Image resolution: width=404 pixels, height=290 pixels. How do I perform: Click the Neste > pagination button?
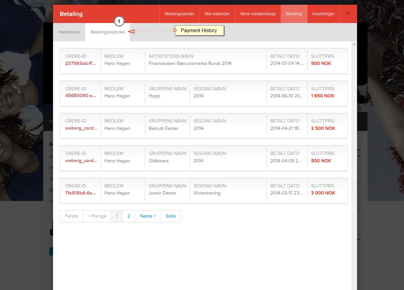coord(148,216)
